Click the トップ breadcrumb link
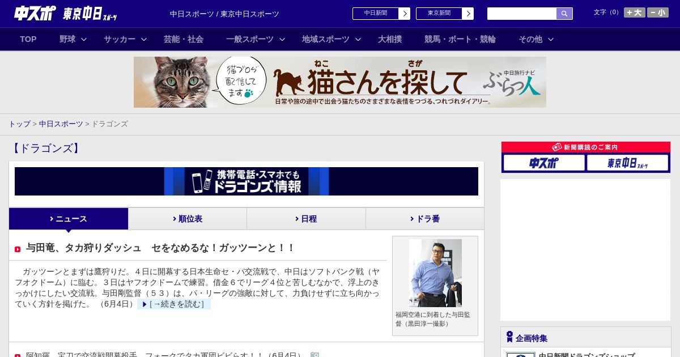 point(19,124)
